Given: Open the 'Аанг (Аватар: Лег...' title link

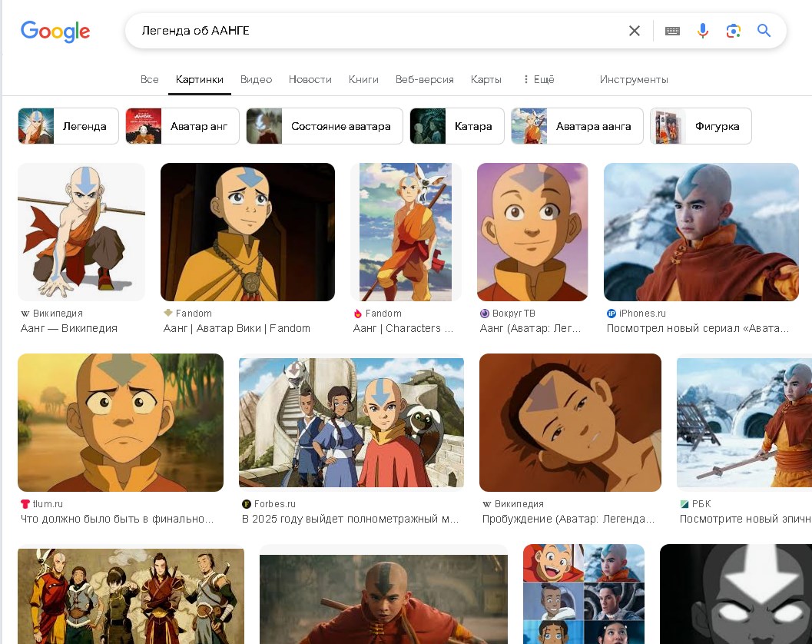Looking at the screenshot, I should [x=530, y=328].
